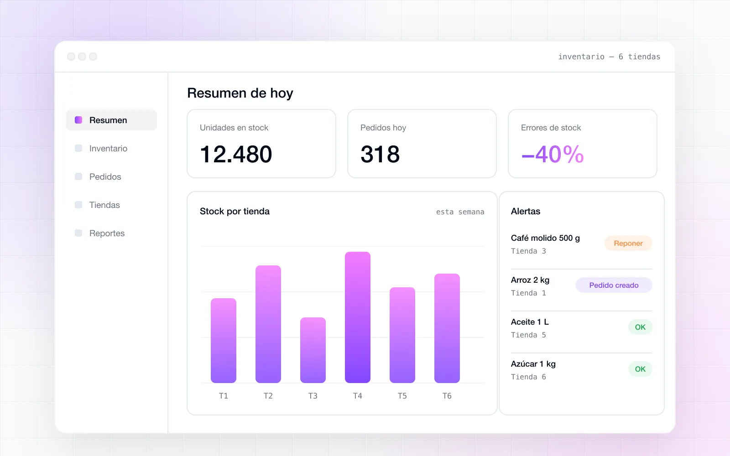Click the 12.480 units in stock value
Image resolution: width=730 pixels, height=456 pixels.
236,154
